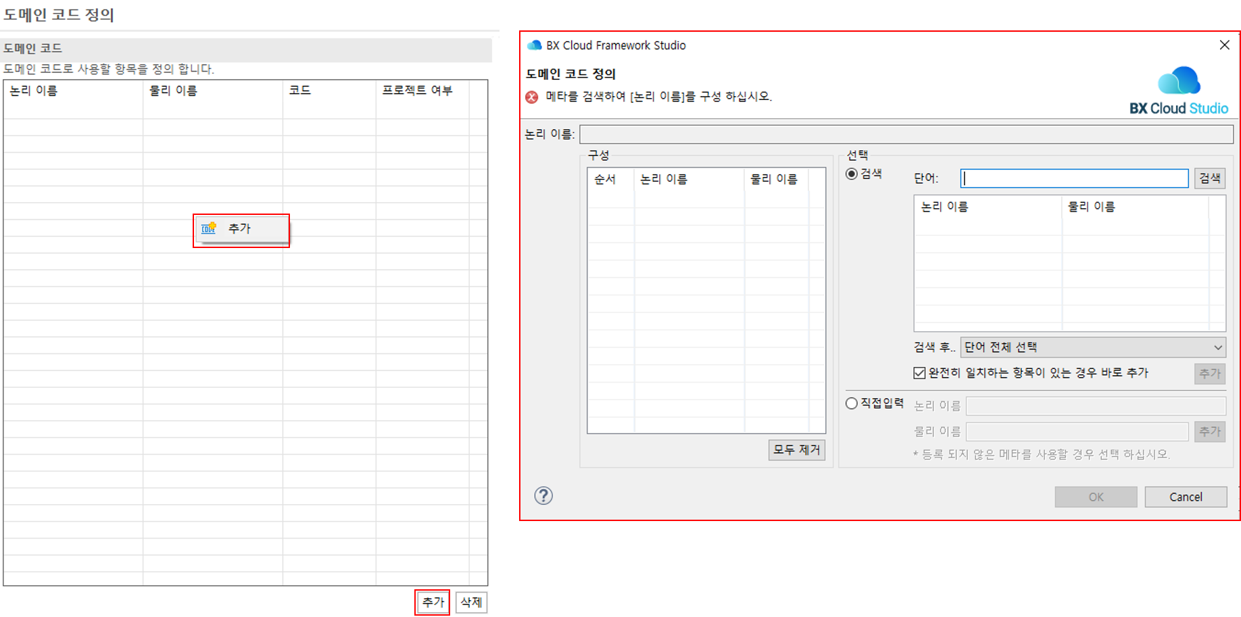The height and width of the screenshot is (617, 1241).
Task: Toggle 완전히 일치하는 항목 바로 추가 checkbox
Action: coord(919,373)
